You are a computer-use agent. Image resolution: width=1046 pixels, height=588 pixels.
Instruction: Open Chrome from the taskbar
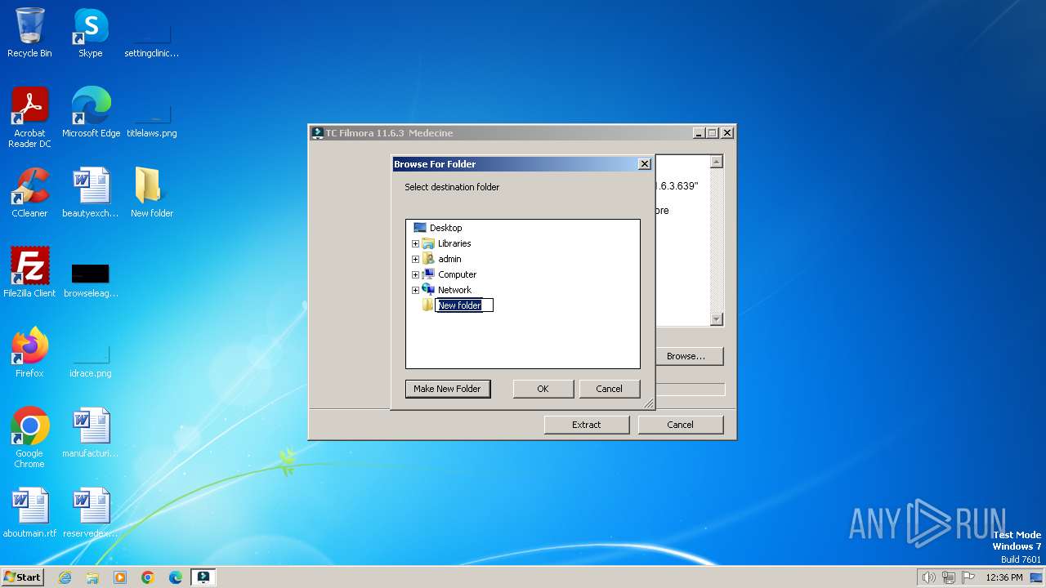pyautogui.click(x=148, y=577)
